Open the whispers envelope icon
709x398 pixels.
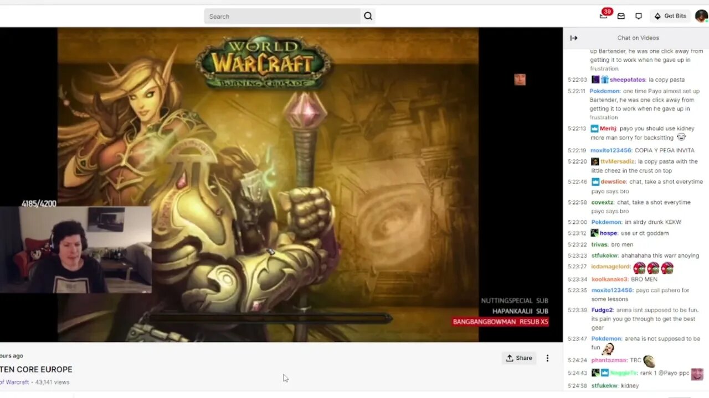pyautogui.click(x=621, y=16)
